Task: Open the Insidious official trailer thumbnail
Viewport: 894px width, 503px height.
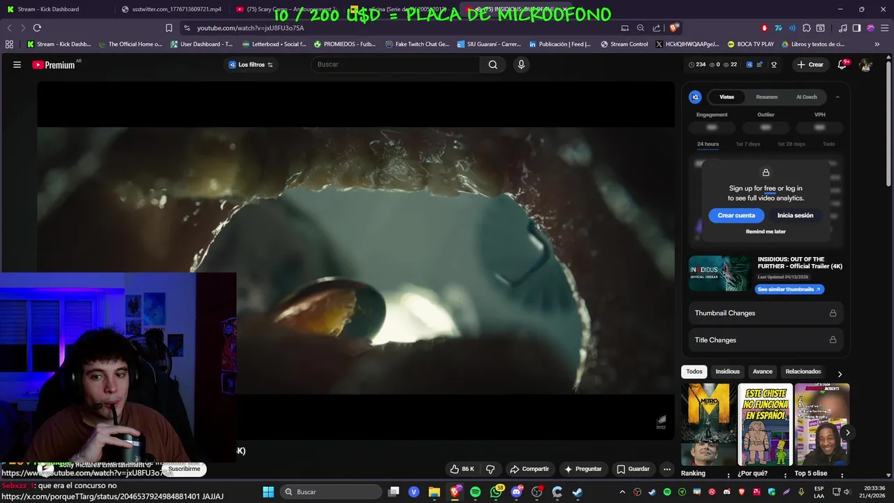Action: (719, 274)
